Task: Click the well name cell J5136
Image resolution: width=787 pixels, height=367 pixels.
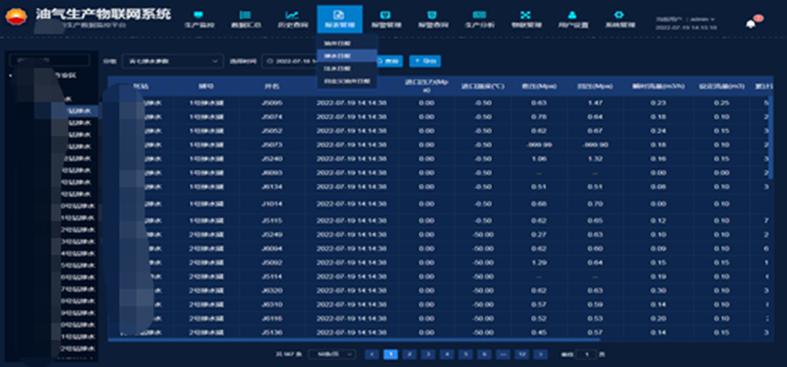Action: [271, 332]
